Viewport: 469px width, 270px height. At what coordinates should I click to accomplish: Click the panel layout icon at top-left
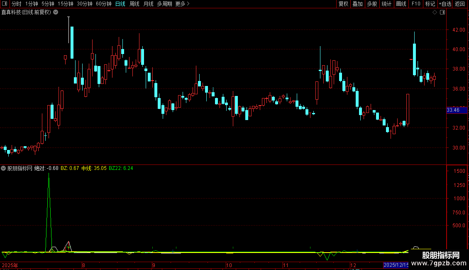tap(5, 4)
